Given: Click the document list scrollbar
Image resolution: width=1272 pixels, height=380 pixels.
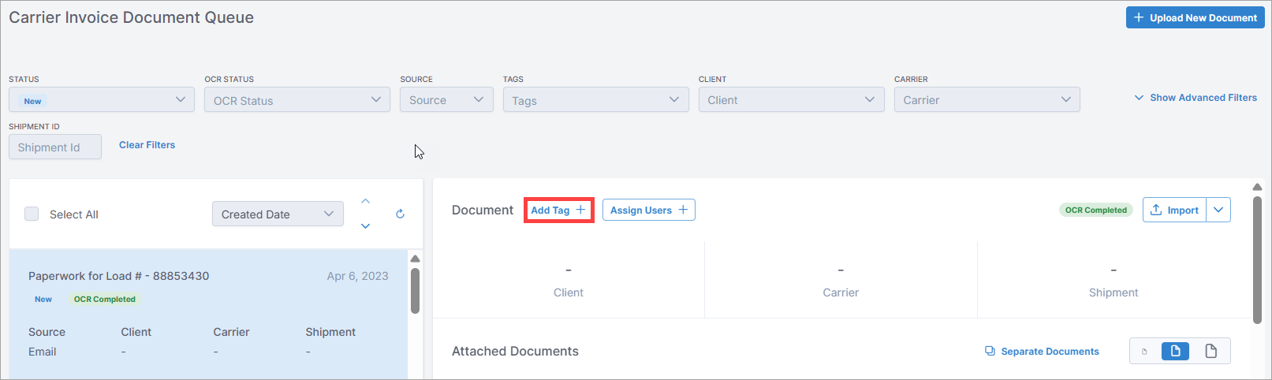Looking at the screenshot, I should tap(415, 292).
